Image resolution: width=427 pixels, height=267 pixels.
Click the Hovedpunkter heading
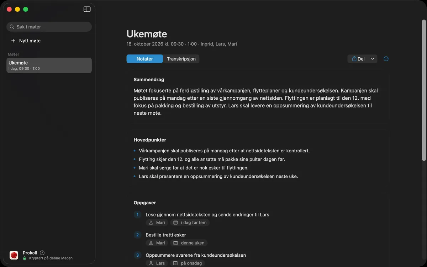[150, 140]
